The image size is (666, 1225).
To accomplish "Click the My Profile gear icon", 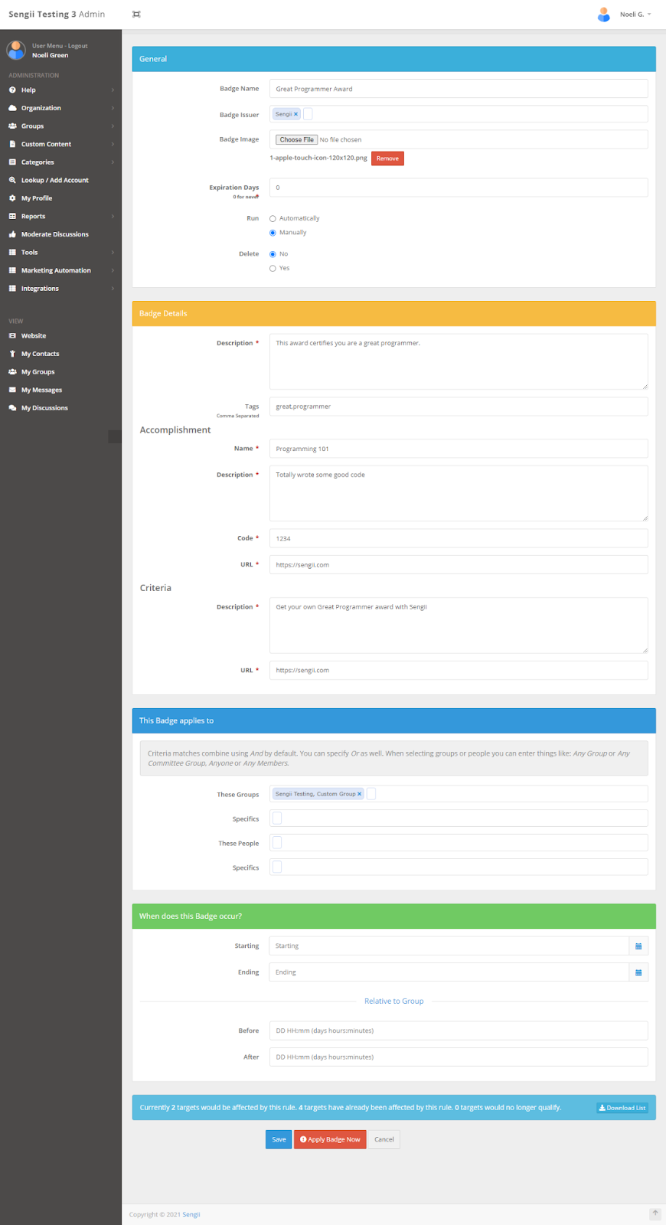I will (x=12, y=198).
